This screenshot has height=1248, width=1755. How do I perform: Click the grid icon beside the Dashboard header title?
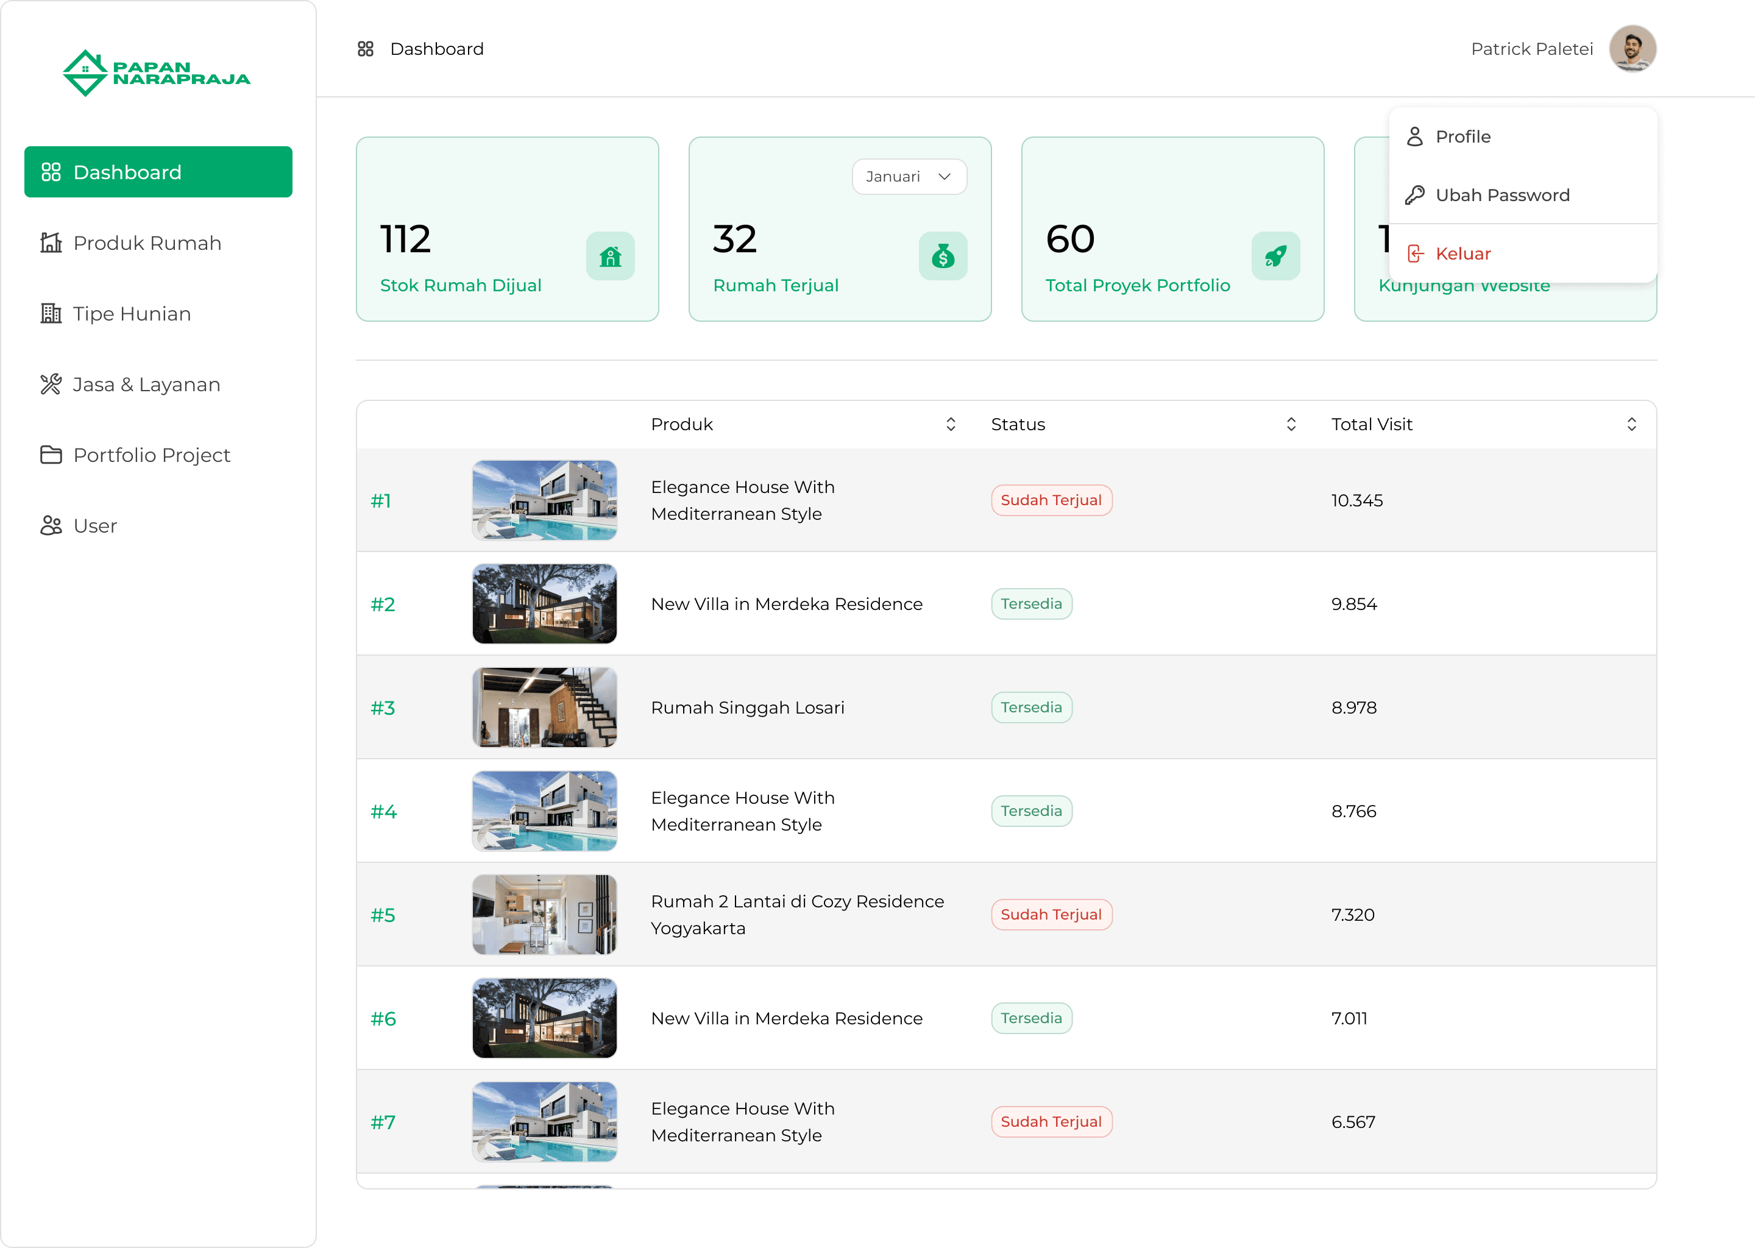click(x=366, y=49)
